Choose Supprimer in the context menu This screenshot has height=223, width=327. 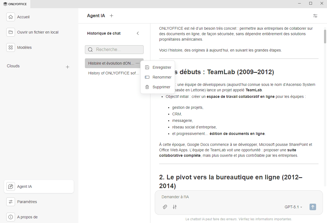tap(161, 87)
